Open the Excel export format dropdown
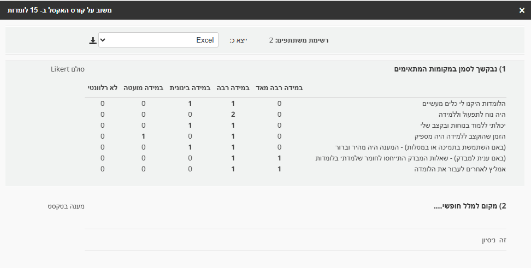 tap(158, 40)
